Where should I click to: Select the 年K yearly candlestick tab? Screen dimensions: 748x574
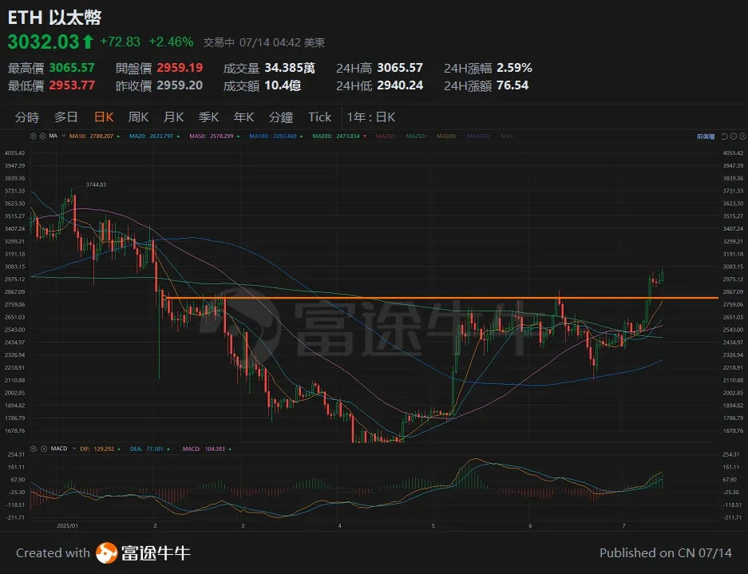point(243,117)
